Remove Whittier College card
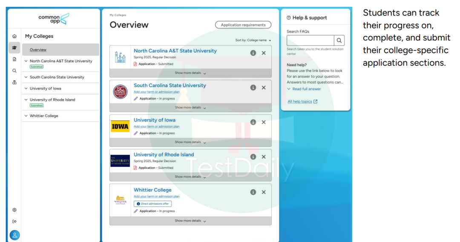The width and height of the screenshot is (460, 242). point(264,192)
